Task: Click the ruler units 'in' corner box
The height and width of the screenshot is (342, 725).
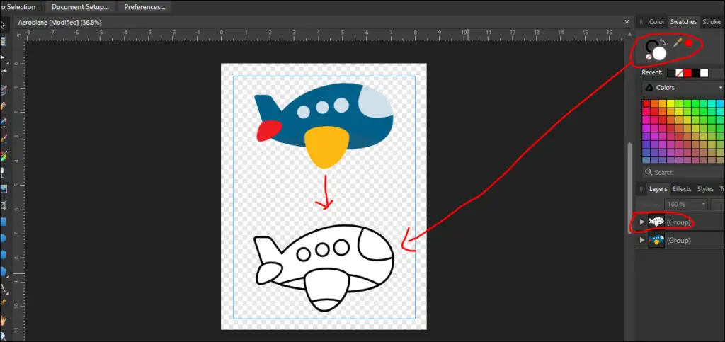Action: (x=19, y=34)
